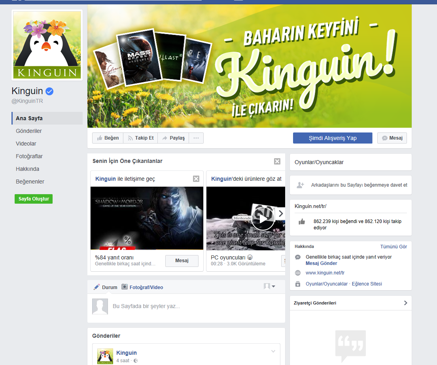This screenshot has height=365, width=437.
Task: Select Ana Sayfa in the sidebar
Action: point(47,118)
